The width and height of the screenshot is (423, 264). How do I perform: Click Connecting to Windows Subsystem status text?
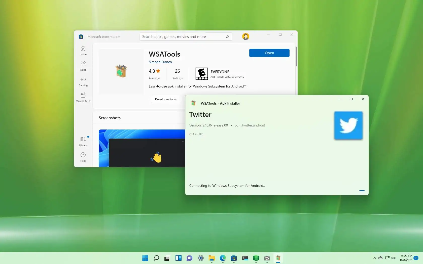[x=227, y=186]
